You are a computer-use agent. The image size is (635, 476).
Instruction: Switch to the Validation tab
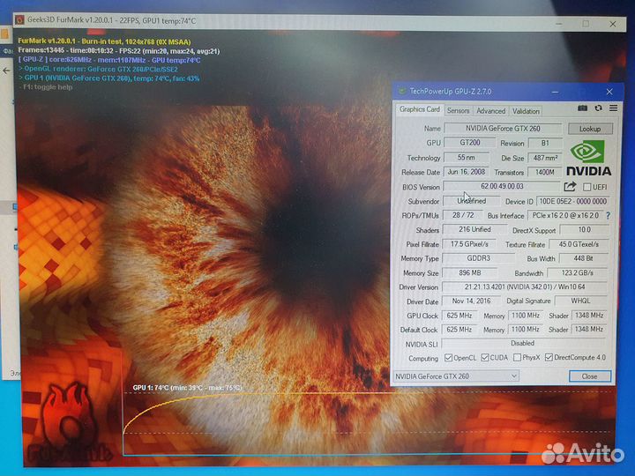(x=526, y=111)
